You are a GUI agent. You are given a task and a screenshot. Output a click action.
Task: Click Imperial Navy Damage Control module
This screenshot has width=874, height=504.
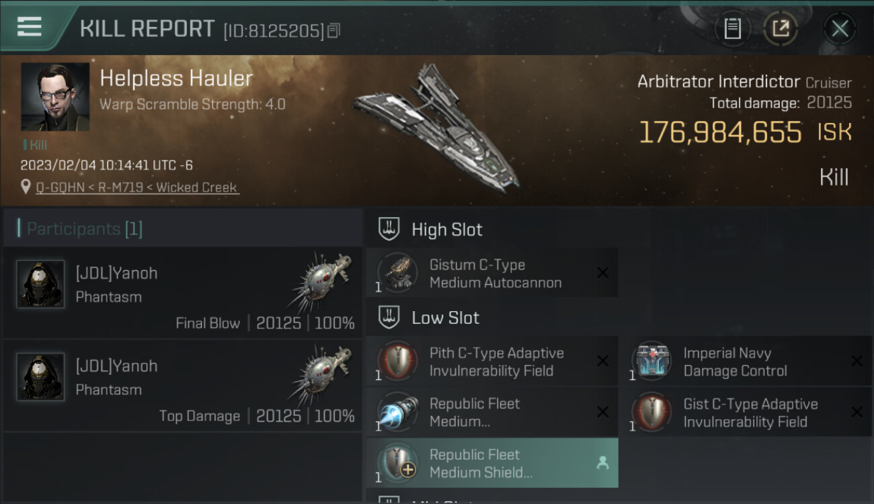(746, 362)
